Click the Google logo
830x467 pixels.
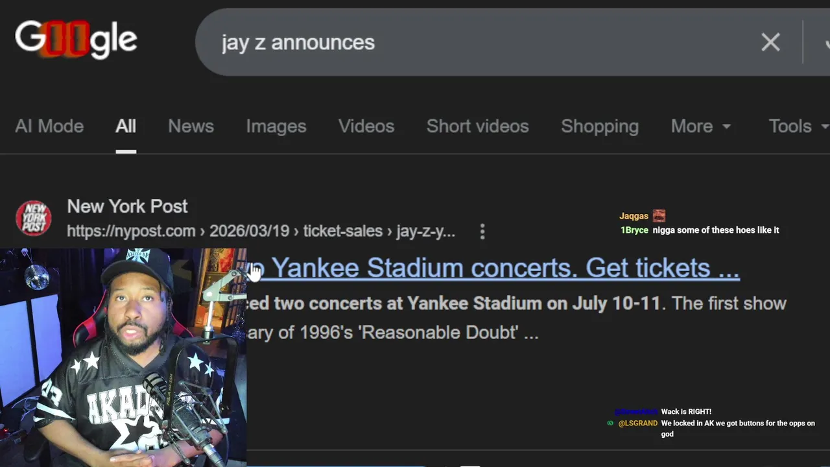pos(76,40)
